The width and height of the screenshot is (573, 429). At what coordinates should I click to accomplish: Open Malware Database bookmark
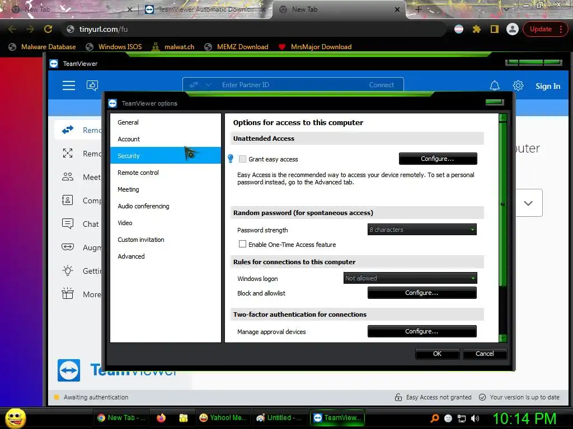(x=43, y=47)
